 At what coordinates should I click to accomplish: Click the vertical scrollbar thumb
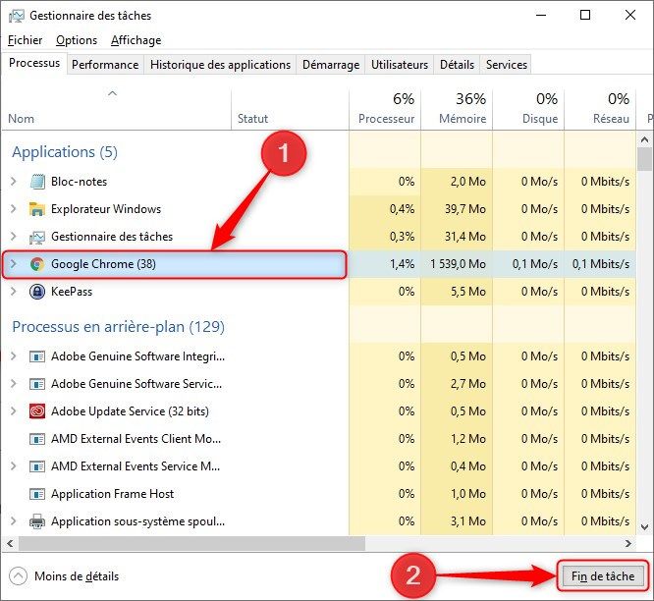click(x=644, y=159)
